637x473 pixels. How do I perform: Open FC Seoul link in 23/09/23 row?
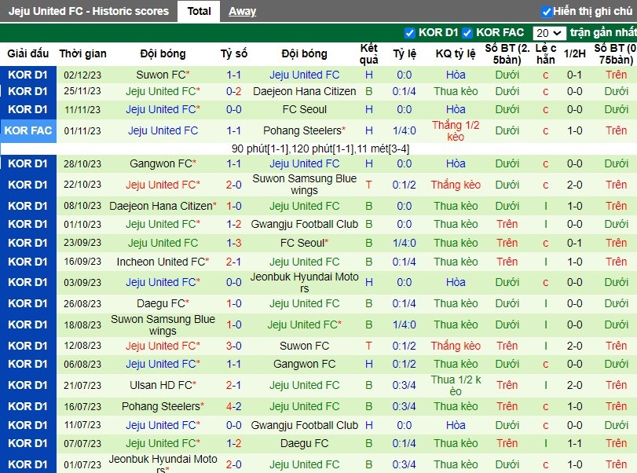coord(302,243)
